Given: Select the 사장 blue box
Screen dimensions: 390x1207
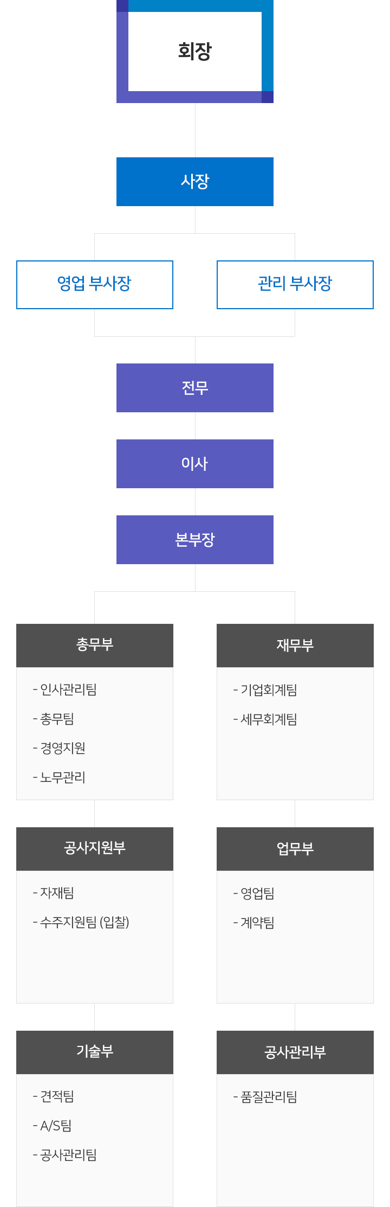Looking at the screenshot, I should coord(195,182).
